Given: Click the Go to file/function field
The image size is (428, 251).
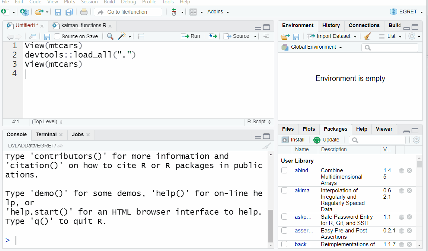Looking at the screenshot, I should click(x=128, y=12).
